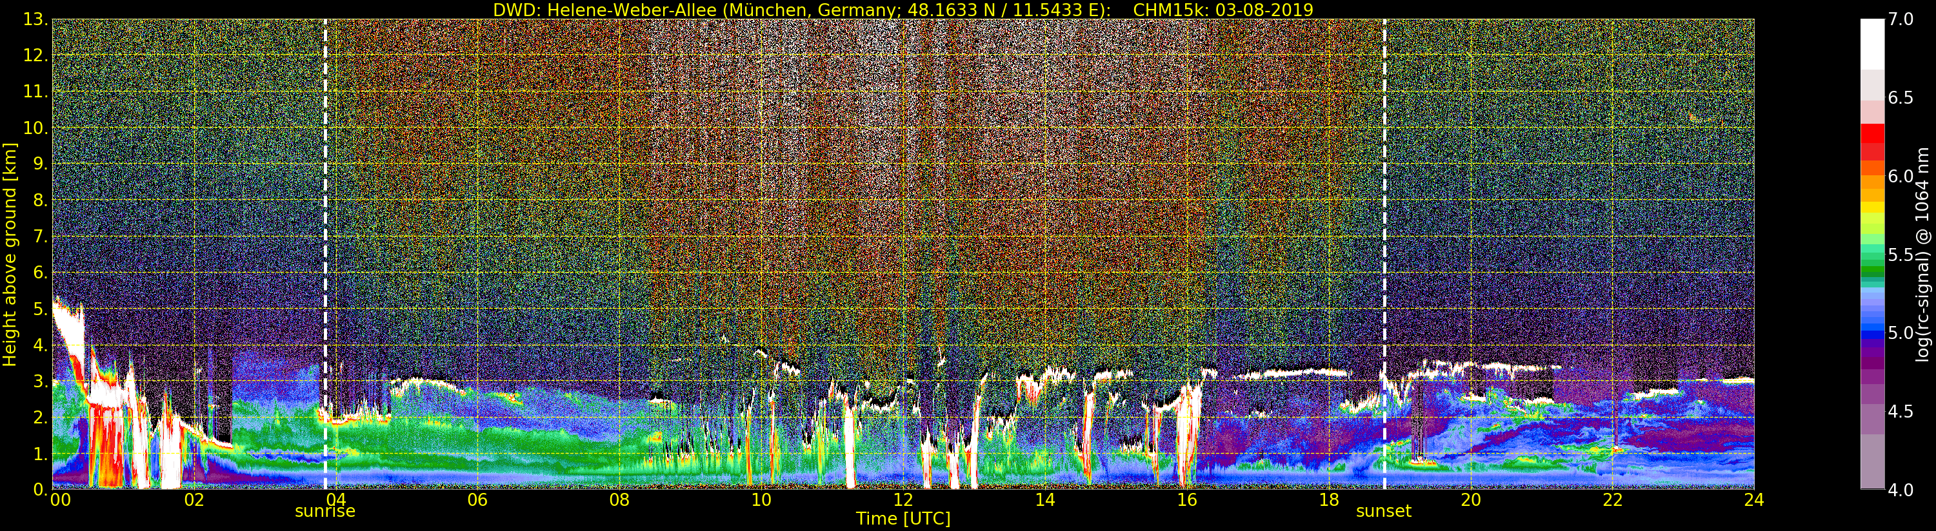
Task: Click the height tick label '11.'
Action: click(35, 92)
